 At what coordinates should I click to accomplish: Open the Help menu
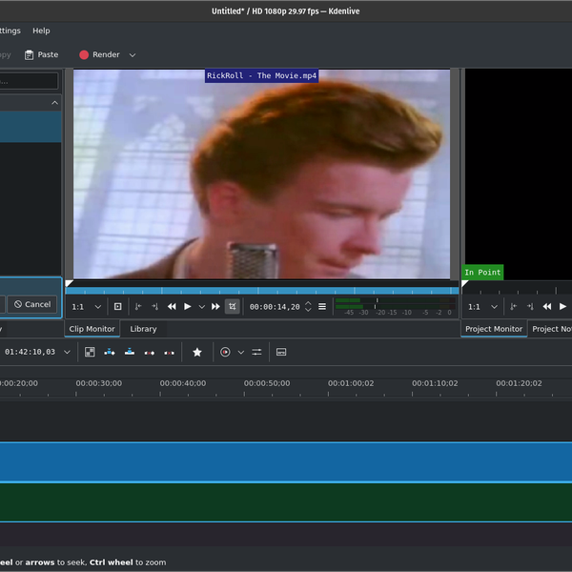point(41,31)
